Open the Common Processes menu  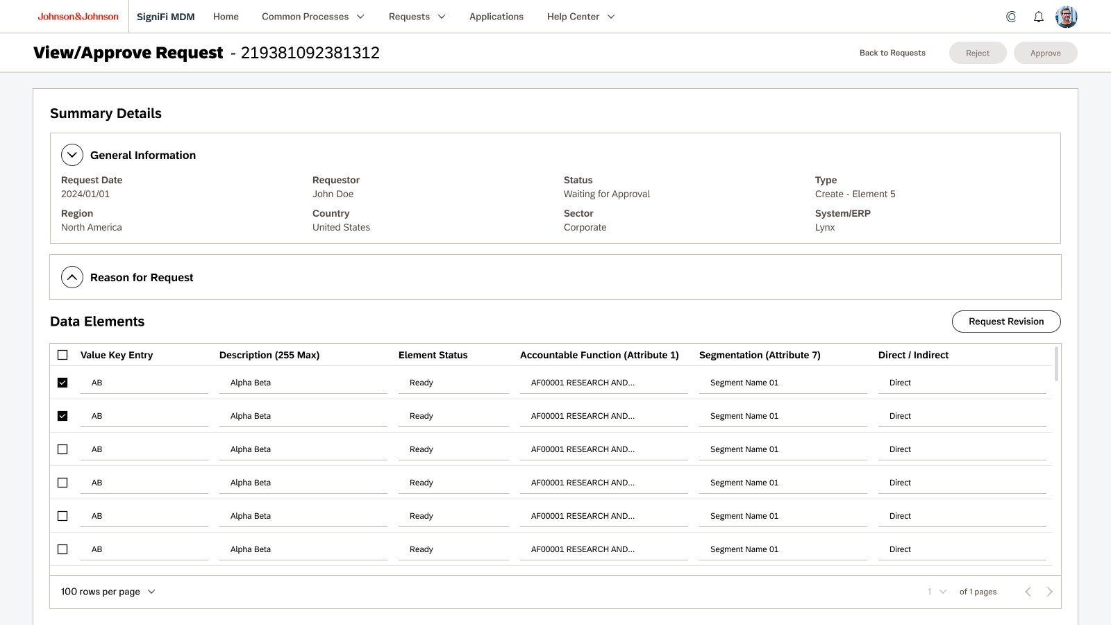pos(312,17)
